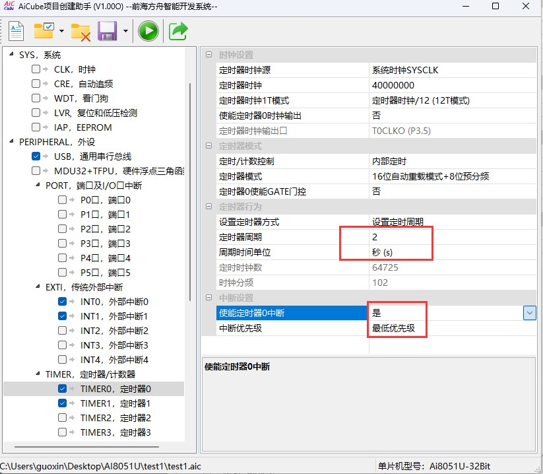Image resolution: width=543 pixels, height=474 pixels.
Task: Toggle the WDT watchdog checkbox
Action: pos(36,98)
